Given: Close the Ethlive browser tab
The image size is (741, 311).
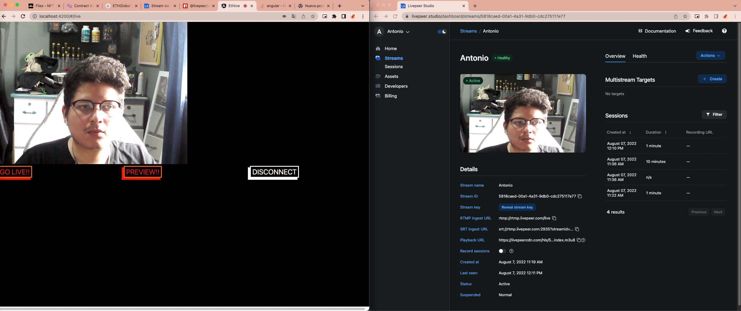Looking at the screenshot, I should point(252,6).
